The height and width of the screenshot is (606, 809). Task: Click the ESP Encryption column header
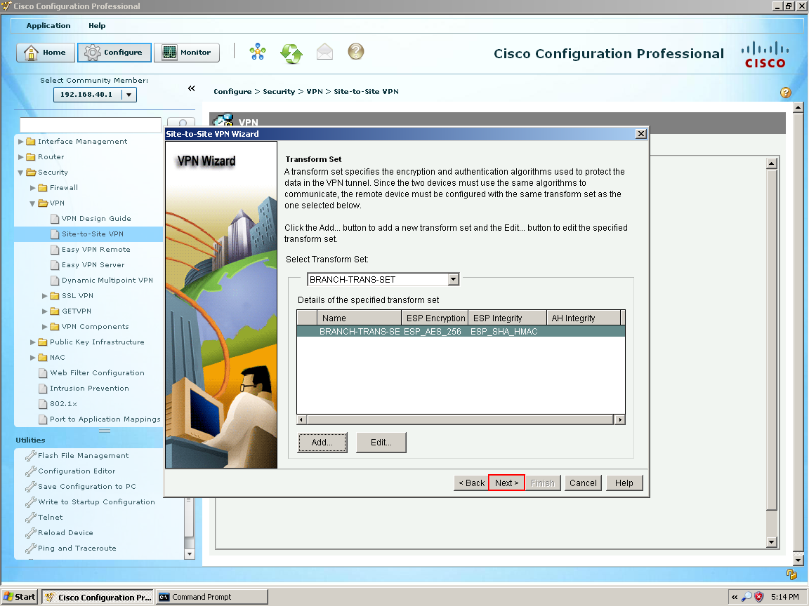(435, 318)
